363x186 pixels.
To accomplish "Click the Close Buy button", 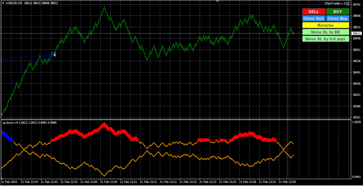I will point(338,19).
